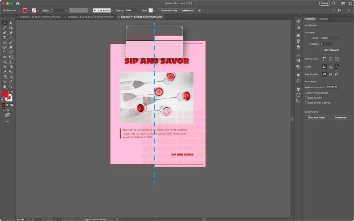Choose the Eyedropper tool
This screenshot has height=221, width=354.
4,71
